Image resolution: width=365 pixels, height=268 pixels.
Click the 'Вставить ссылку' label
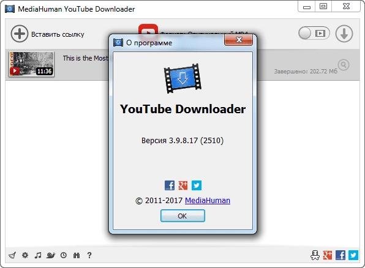pos(58,34)
